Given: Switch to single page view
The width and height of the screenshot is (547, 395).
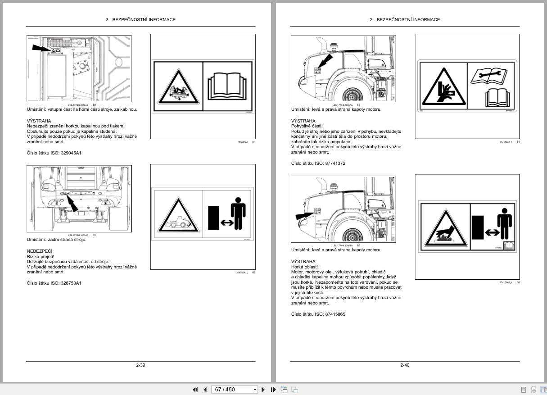Looking at the screenshot, I should coord(524,390).
